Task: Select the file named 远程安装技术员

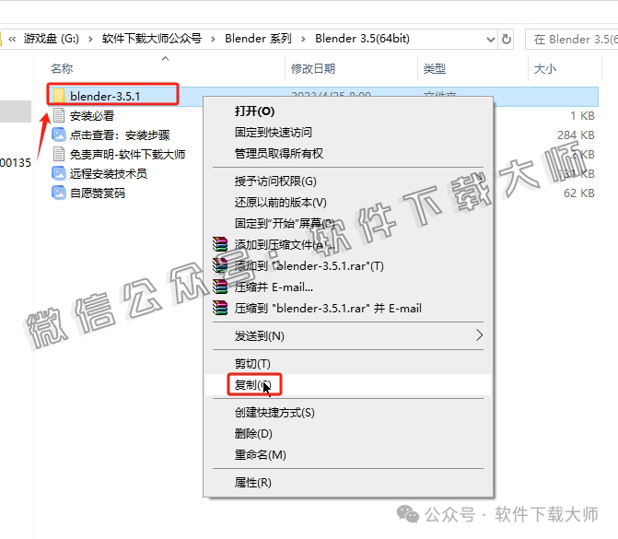Action: [109, 173]
